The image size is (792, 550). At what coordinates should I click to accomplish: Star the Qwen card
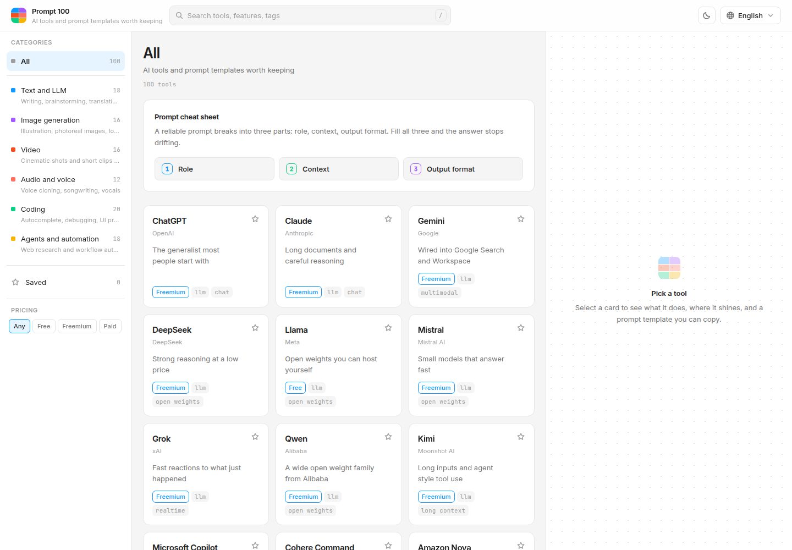388,437
